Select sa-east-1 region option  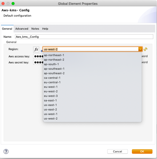click(92, 100)
